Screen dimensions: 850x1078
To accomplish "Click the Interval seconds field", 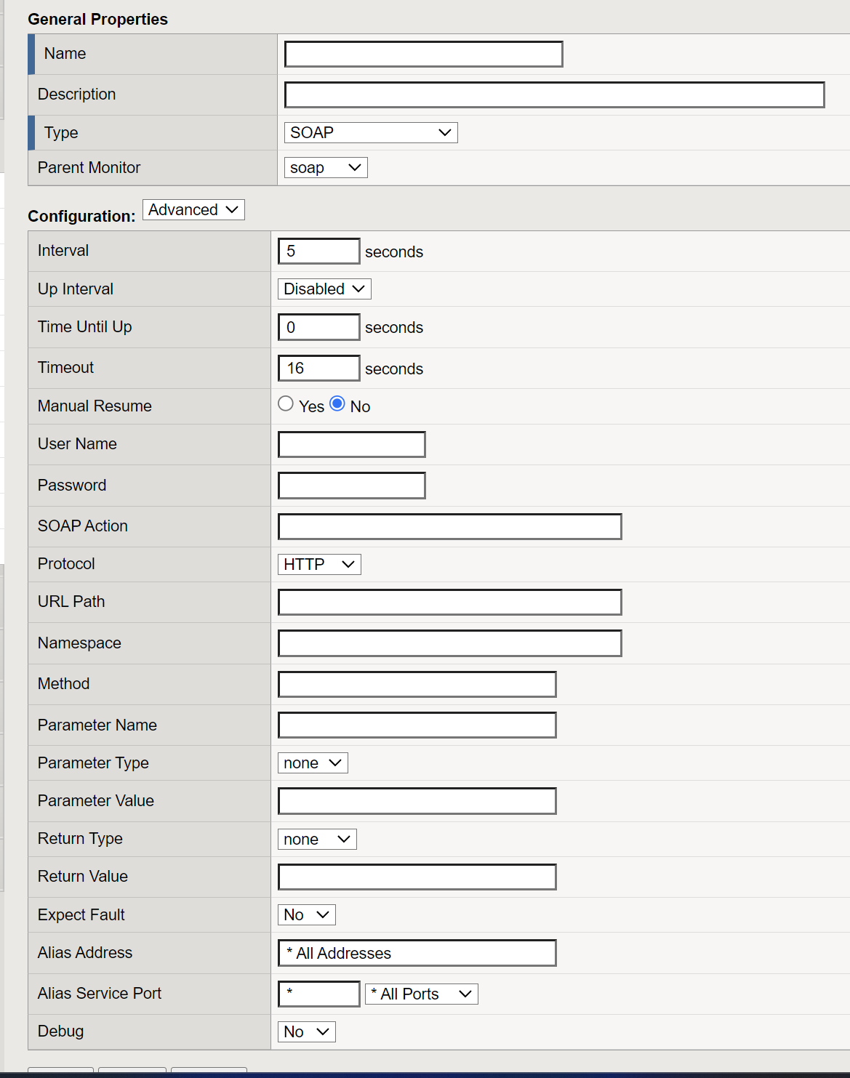I will coord(318,252).
